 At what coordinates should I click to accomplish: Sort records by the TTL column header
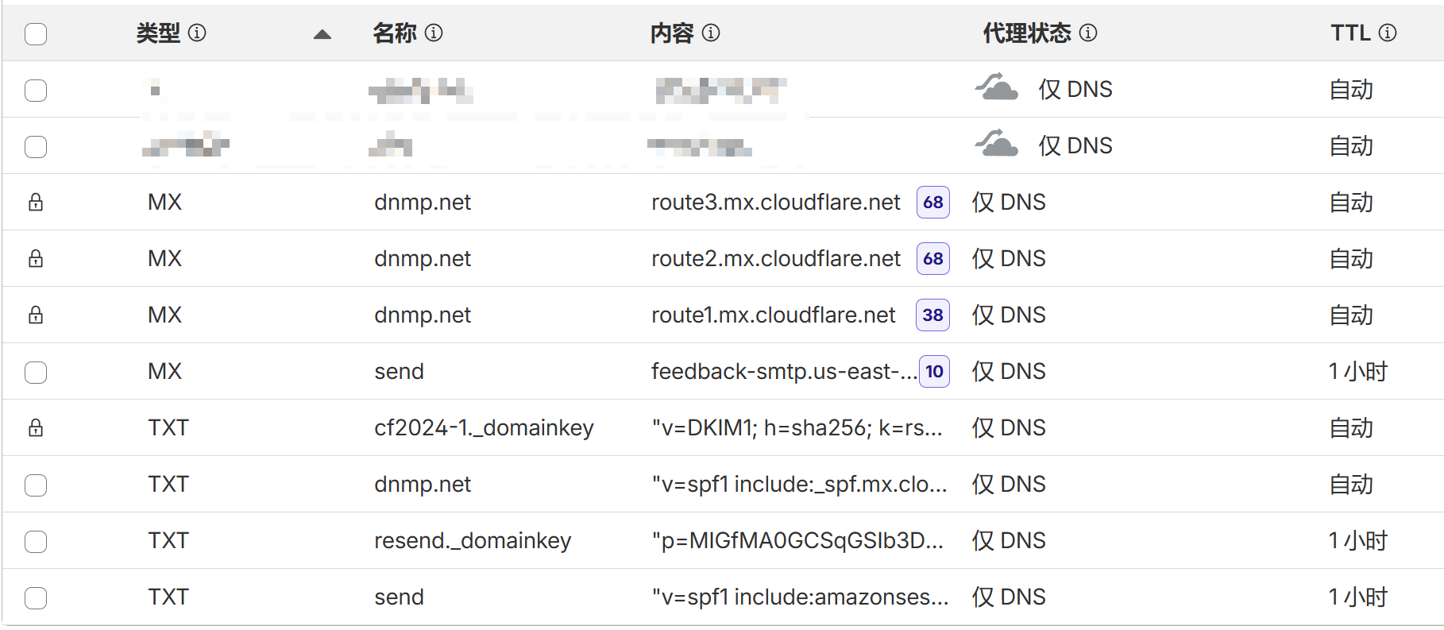pos(1350,33)
